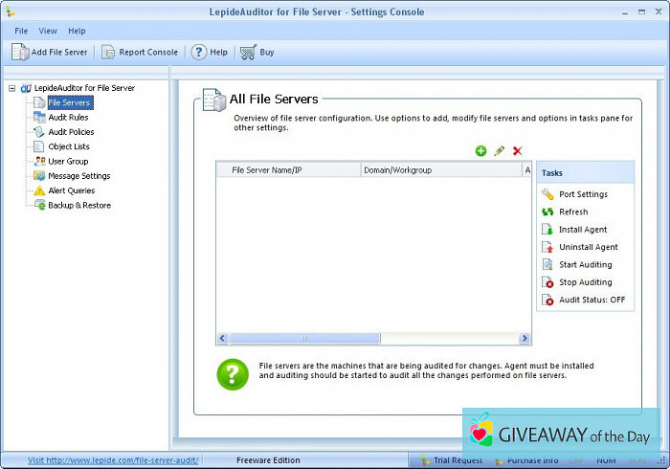Click the red X delete server icon
Viewport: 670px width, 469px height.
(518, 151)
